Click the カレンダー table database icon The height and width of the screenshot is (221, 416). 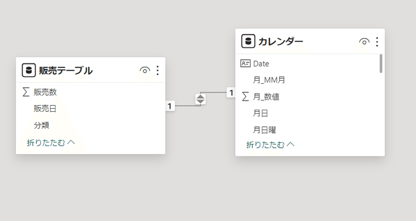pos(248,42)
